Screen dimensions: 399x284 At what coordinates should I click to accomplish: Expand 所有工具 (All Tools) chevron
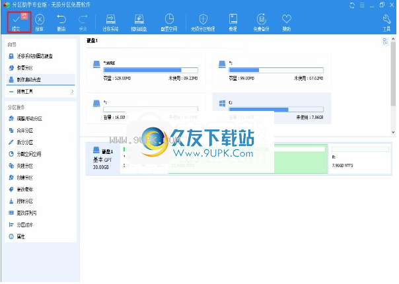(x=72, y=91)
